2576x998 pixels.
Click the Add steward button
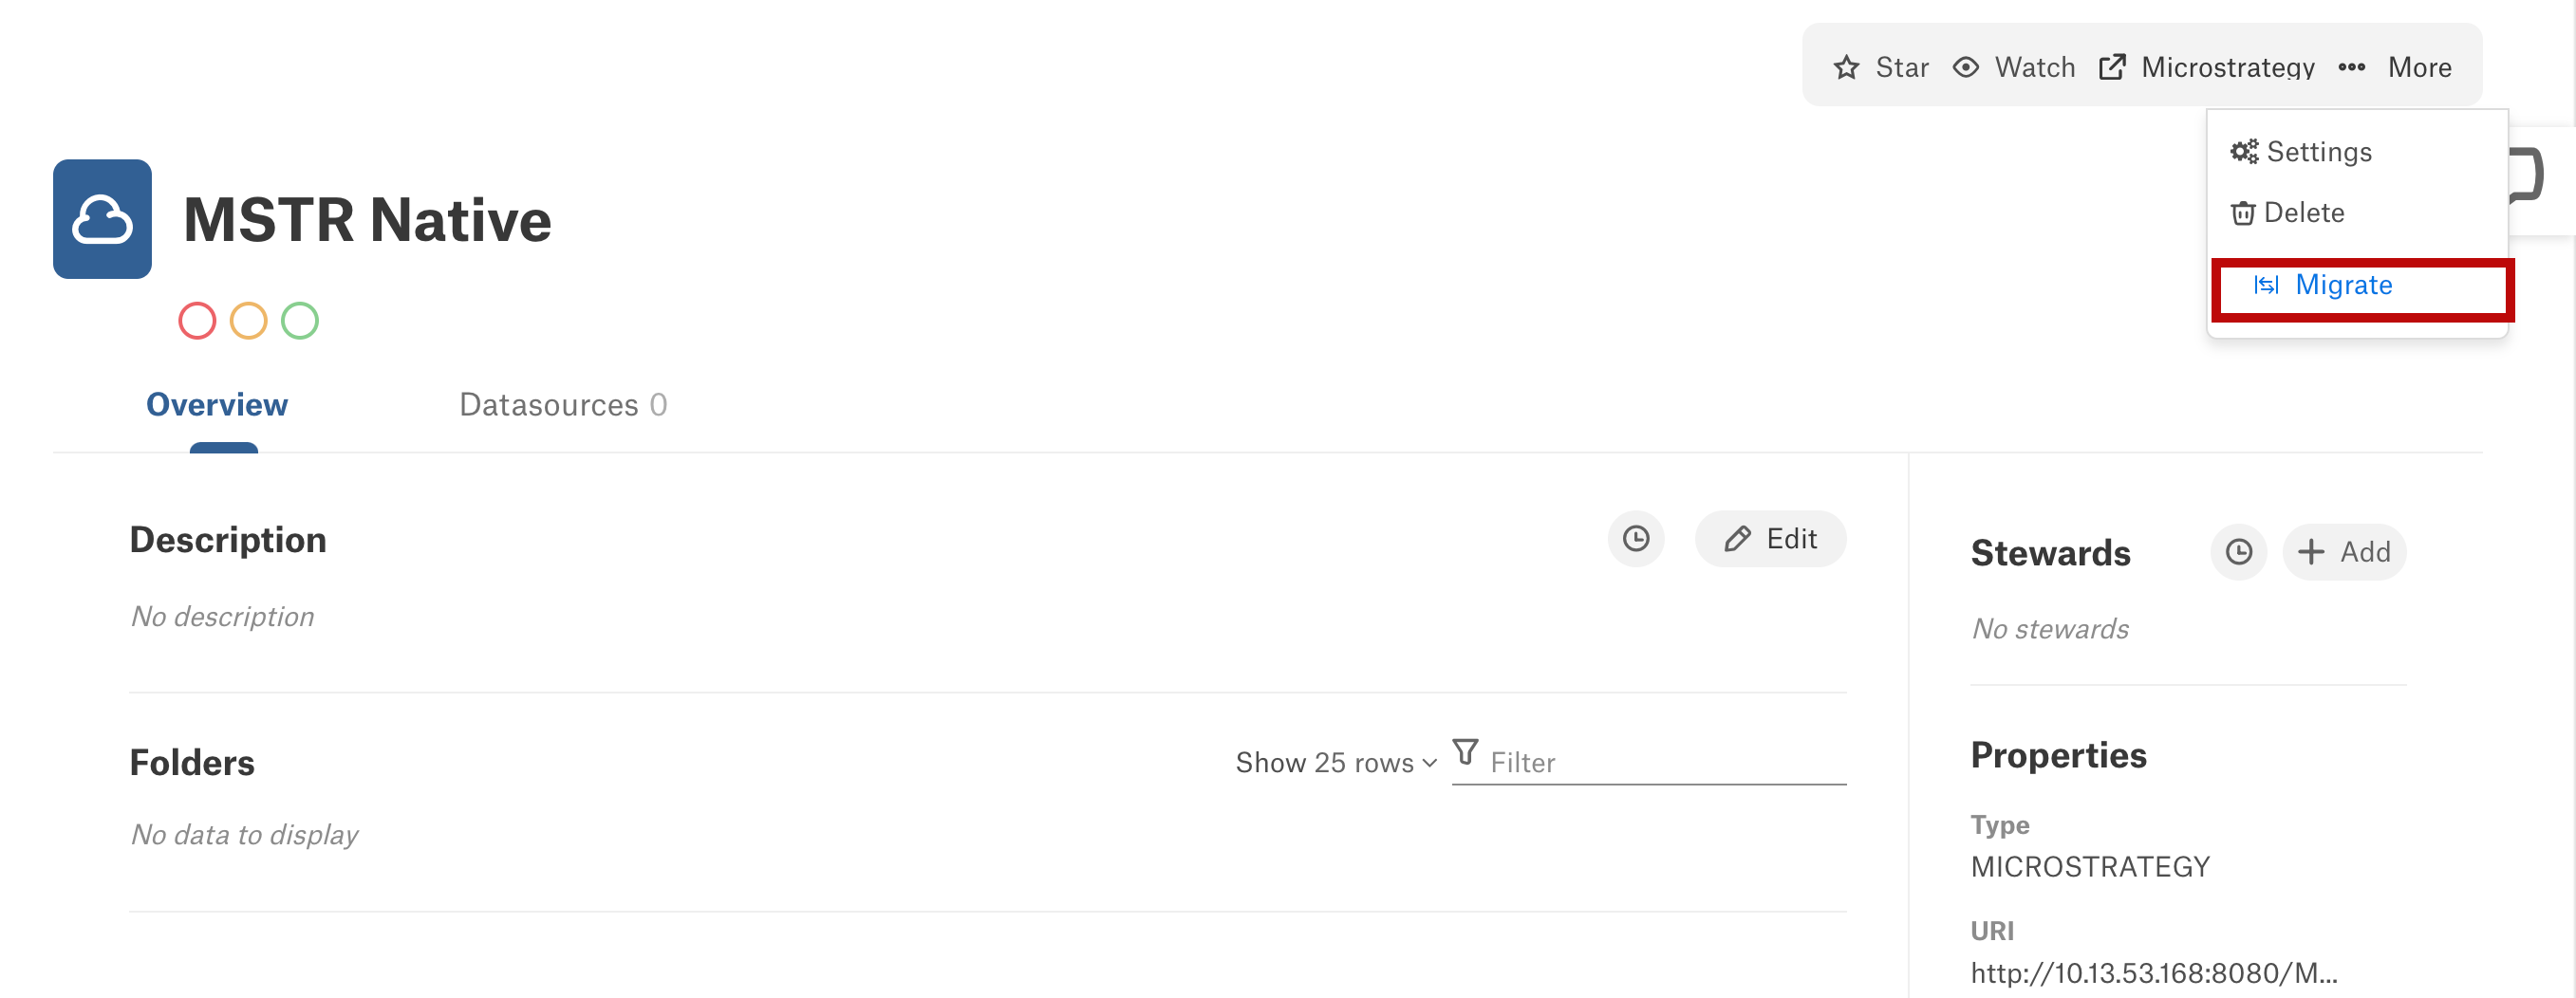pos(2344,552)
